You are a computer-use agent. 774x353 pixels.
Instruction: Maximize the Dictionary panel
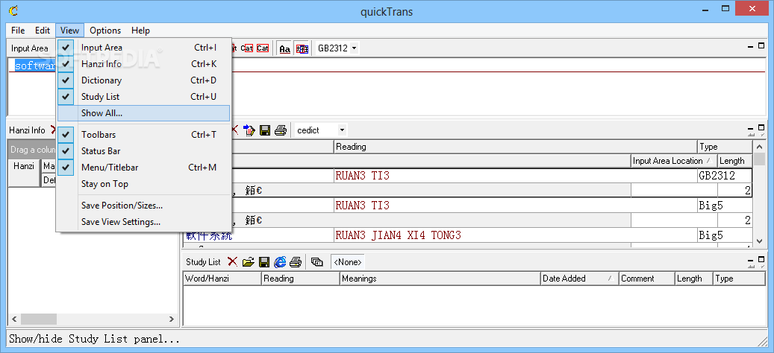click(761, 127)
